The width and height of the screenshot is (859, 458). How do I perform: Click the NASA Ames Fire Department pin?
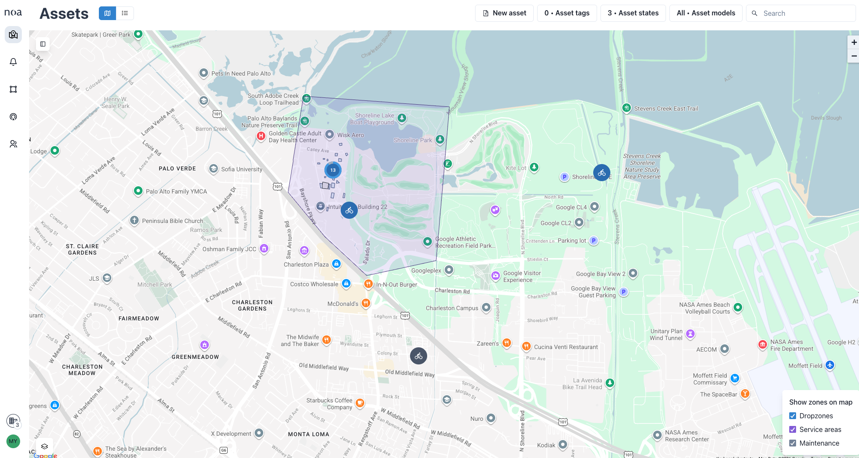point(763,344)
